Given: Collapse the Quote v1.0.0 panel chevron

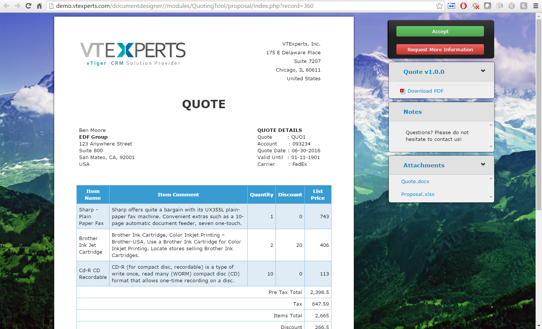Looking at the screenshot, I should click(483, 71).
